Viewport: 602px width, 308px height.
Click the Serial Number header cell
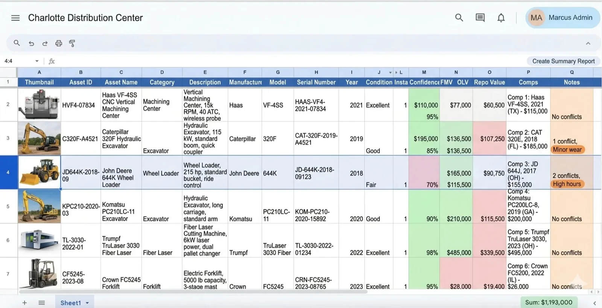click(x=316, y=82)
